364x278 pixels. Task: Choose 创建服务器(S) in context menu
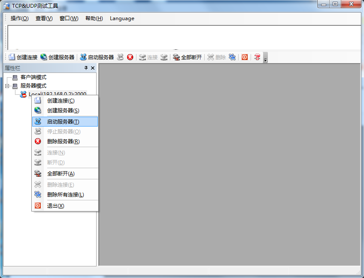pos(65,110)
